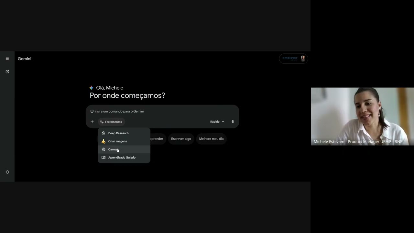The height and width of the screenshot is (233, 414).
Task: Open the account avatar at top right
Action: 303,58
